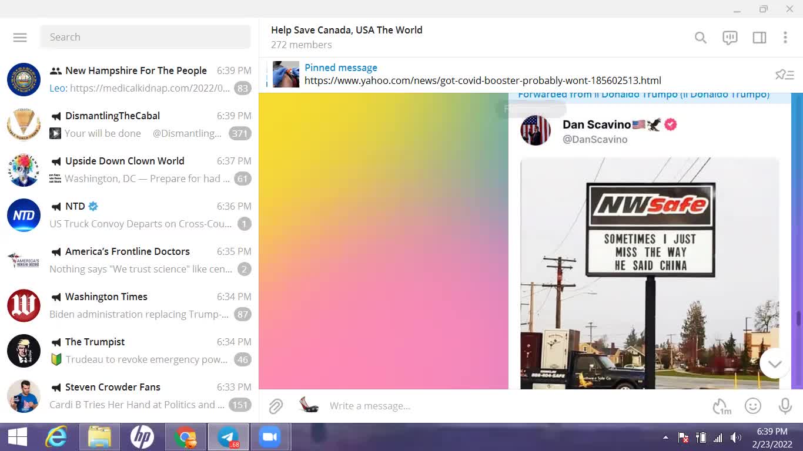This screenshot has height=451, width=803.
Task: Click the chat vertical scrollbar handle
Action: coord(798,318)
